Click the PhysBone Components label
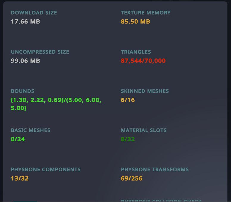 [46, 170]
